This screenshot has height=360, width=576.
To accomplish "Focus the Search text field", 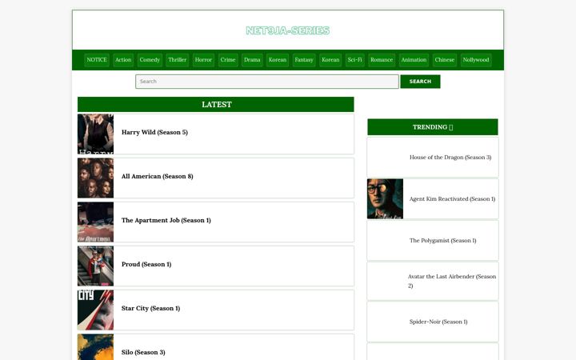I will [267, 82].
